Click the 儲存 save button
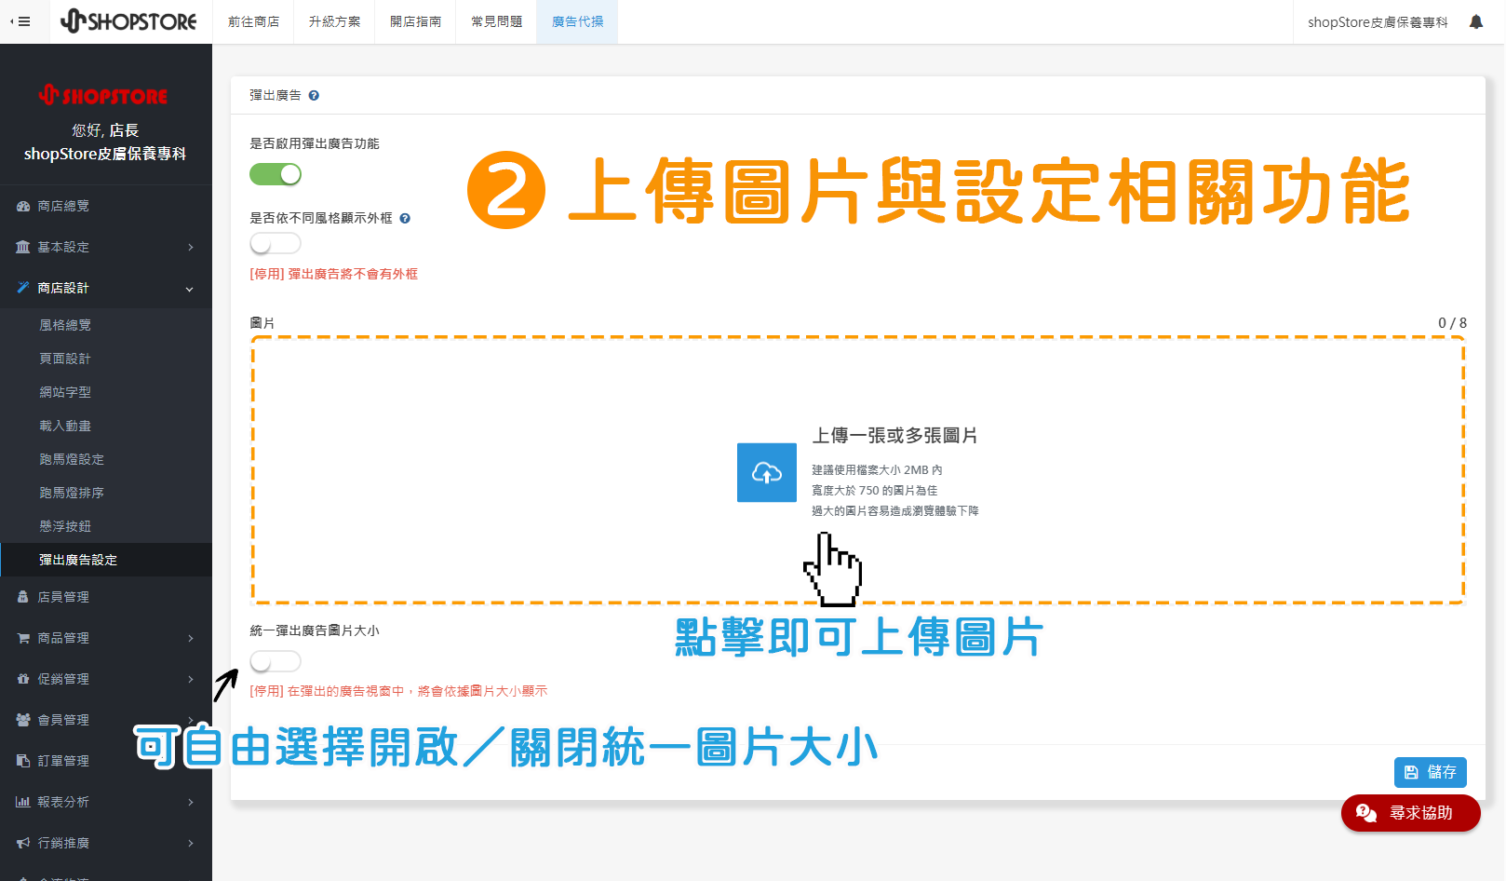The height and width of the screenshot is (881, 1506). (x=1430, y=772)
